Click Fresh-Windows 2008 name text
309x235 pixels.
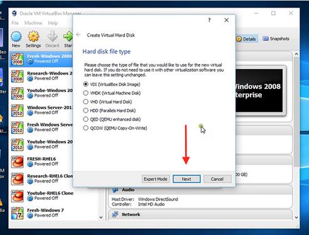pos(50,56)
